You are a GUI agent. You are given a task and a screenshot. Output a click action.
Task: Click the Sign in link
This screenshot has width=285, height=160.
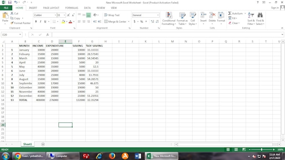275,8
